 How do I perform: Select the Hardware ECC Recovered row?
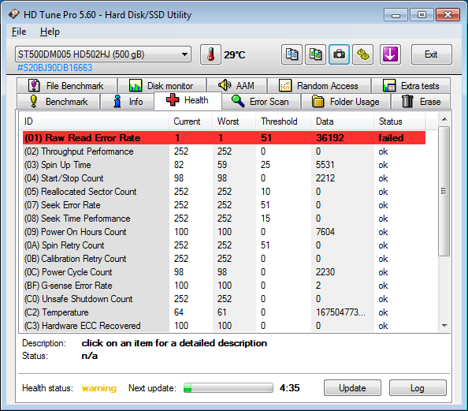coord(224,326)
